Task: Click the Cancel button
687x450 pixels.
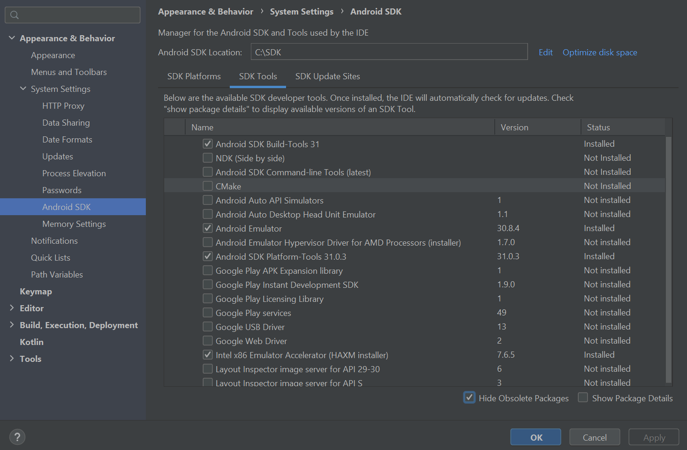Action: [x=595, y=437]
